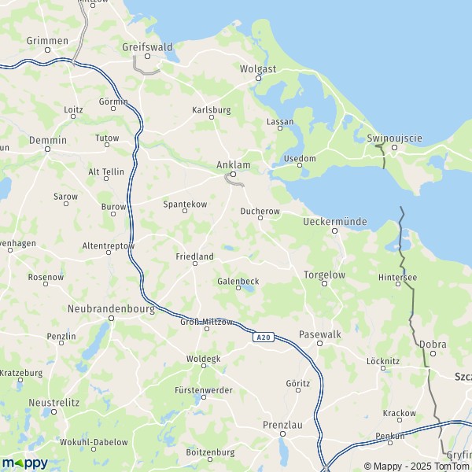472x472 pixels.
Task: Select the Anklam town marker
Action: point(233,175)
